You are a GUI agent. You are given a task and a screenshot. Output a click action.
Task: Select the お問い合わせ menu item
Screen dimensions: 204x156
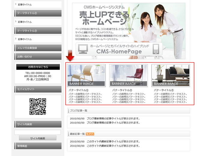(38, 56)
